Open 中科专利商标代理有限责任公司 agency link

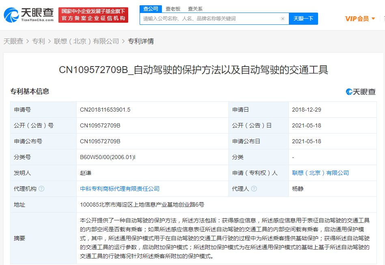pyautogui.click(x=120, y=189)
